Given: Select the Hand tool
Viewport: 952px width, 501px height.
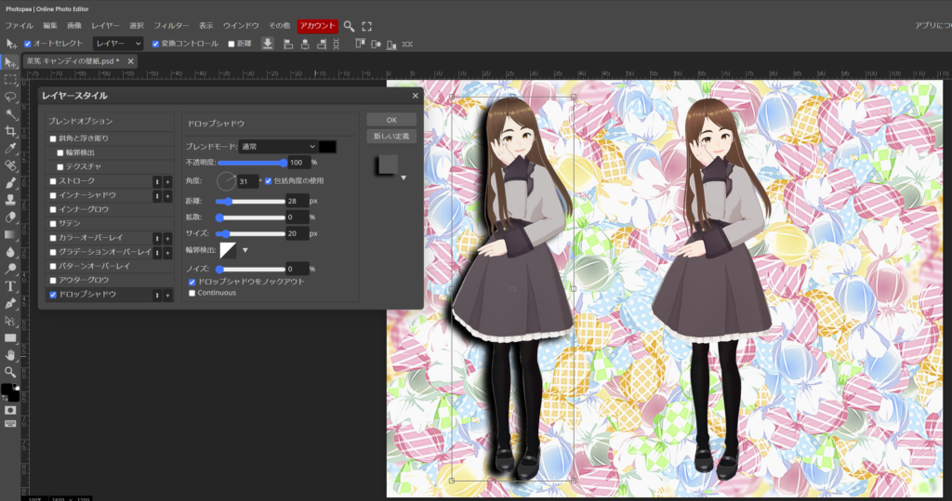Looking at the screenshot, I should click(11, 354).
